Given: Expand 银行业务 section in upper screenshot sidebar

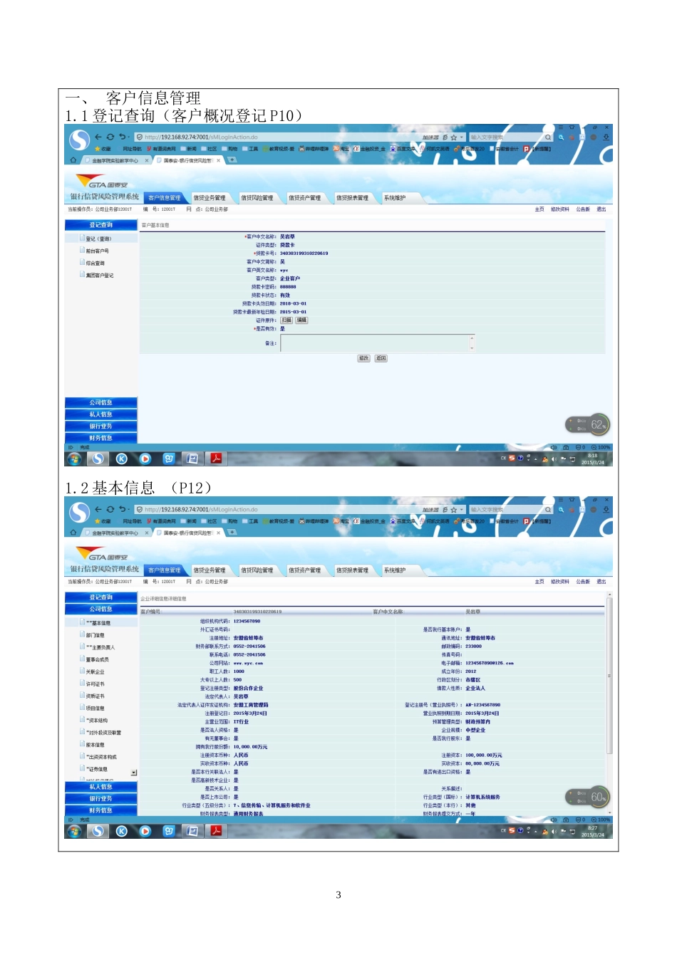Looking at the screenshot, I should [100, 426].
